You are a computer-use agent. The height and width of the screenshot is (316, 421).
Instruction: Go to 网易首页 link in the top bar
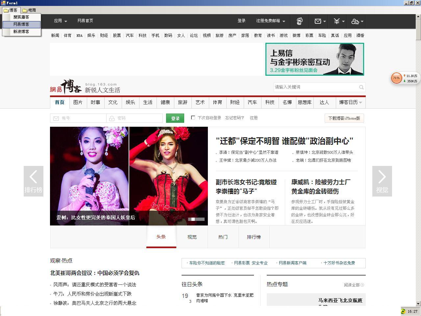[85, 21]
